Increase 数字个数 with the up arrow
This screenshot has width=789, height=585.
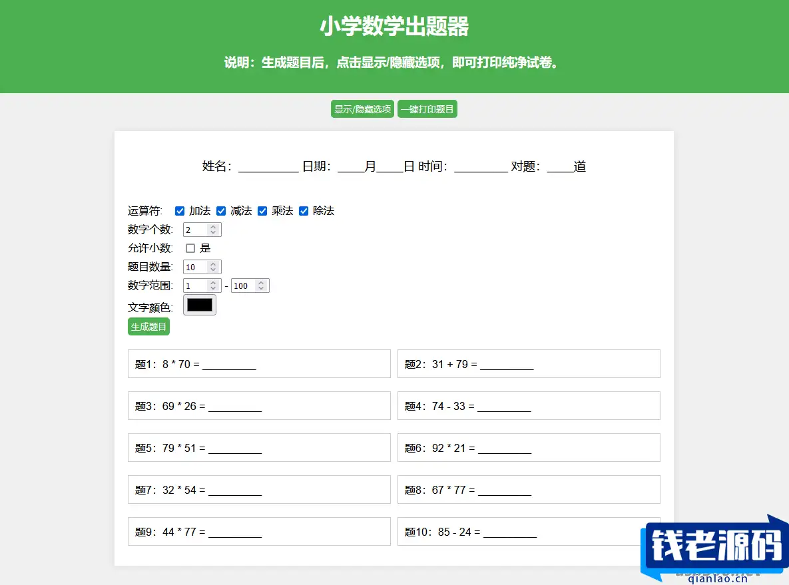tap(213, 227)
